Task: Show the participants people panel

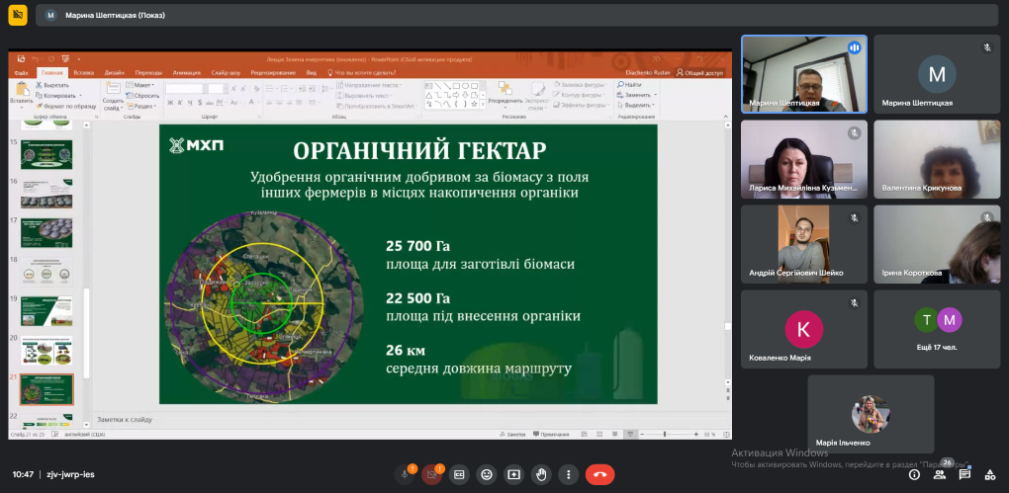Action: pyautogui.click(x=940, y=474)
